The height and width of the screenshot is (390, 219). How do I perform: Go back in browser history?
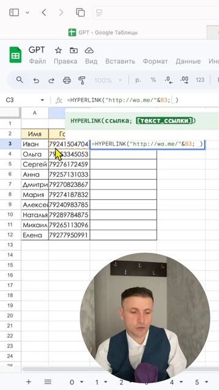pyautogui.click(x=44, y=12)
